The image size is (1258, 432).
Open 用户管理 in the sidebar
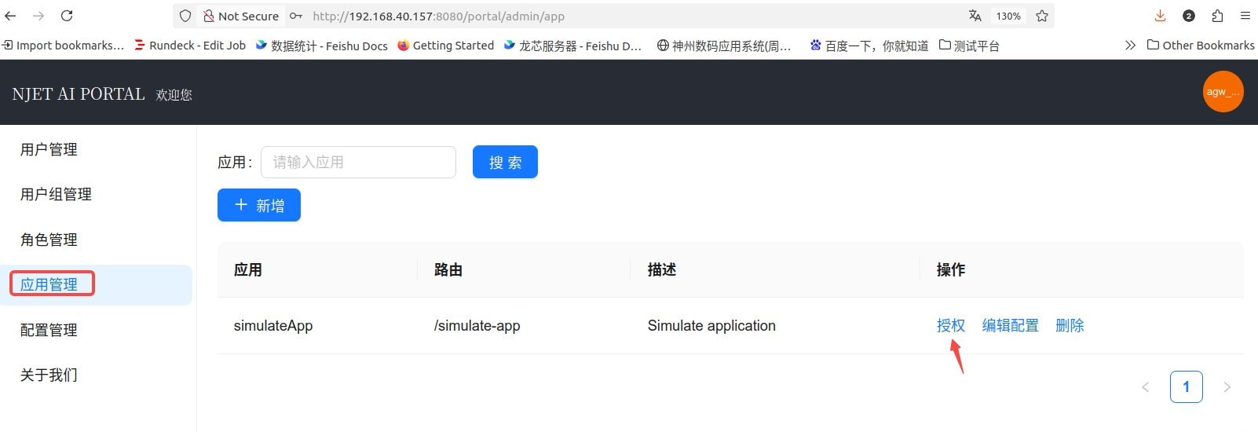(x=49, y=149)
